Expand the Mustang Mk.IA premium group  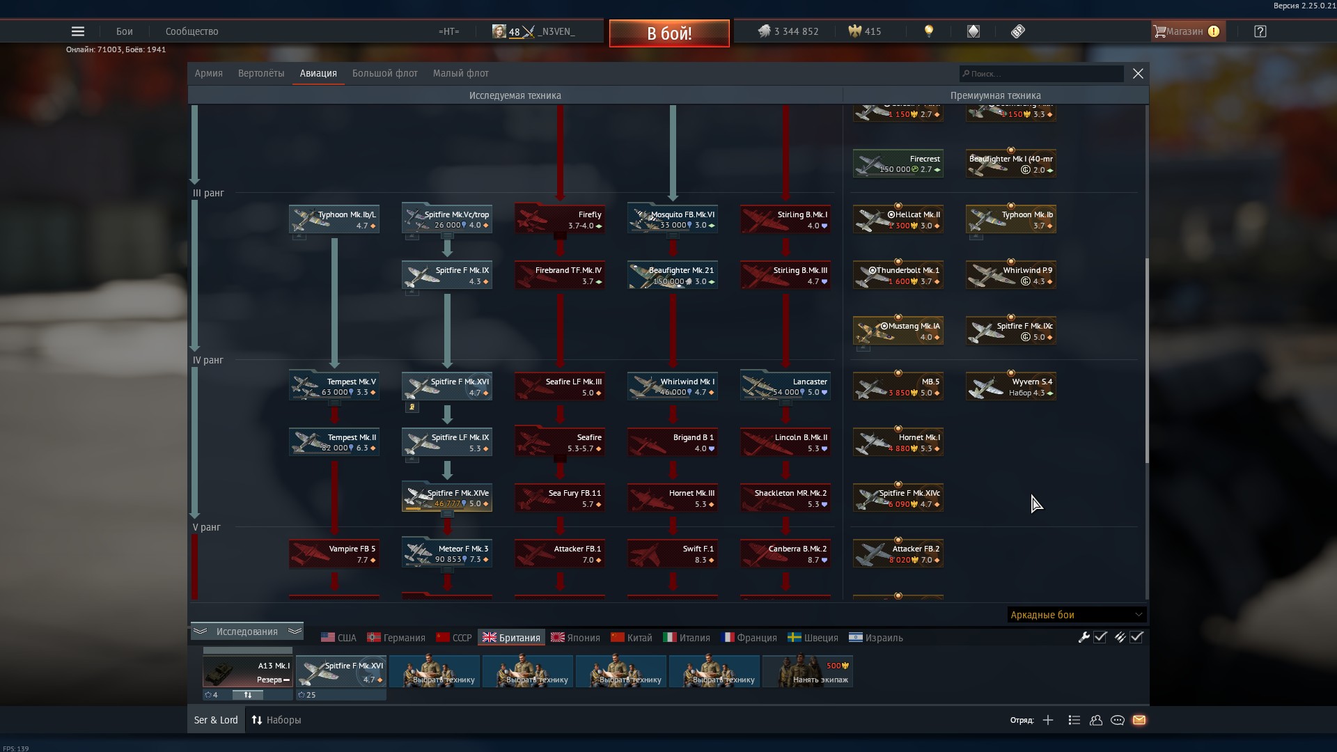(863, 347)
